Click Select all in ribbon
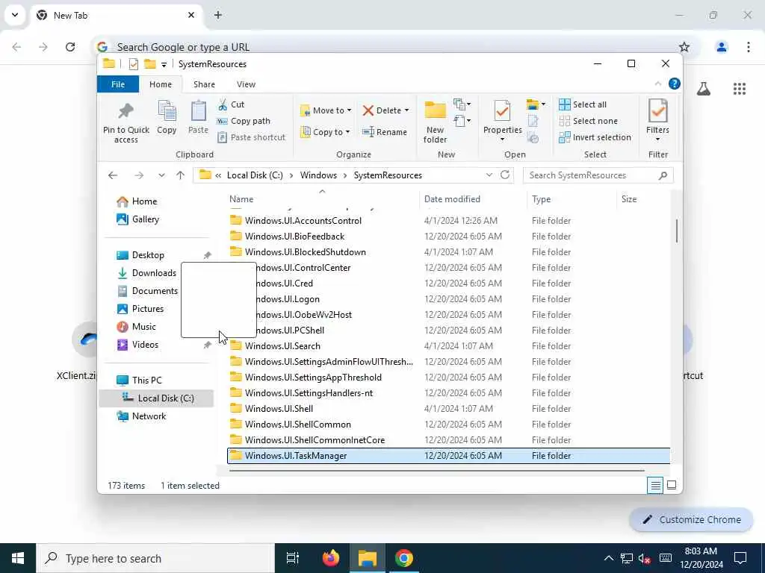Screen dimensions: 765x573 [x=583, y=104]
